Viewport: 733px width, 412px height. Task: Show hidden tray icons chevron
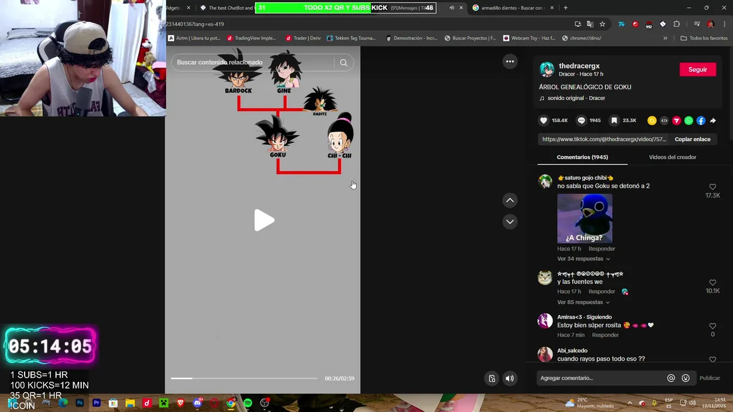pos(629,403)
